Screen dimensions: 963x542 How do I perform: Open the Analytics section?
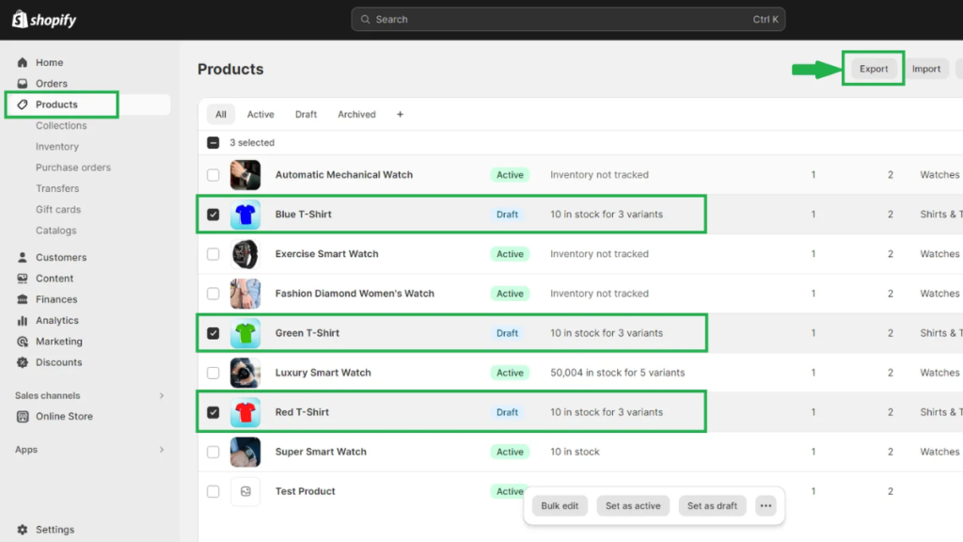[57, 320]
